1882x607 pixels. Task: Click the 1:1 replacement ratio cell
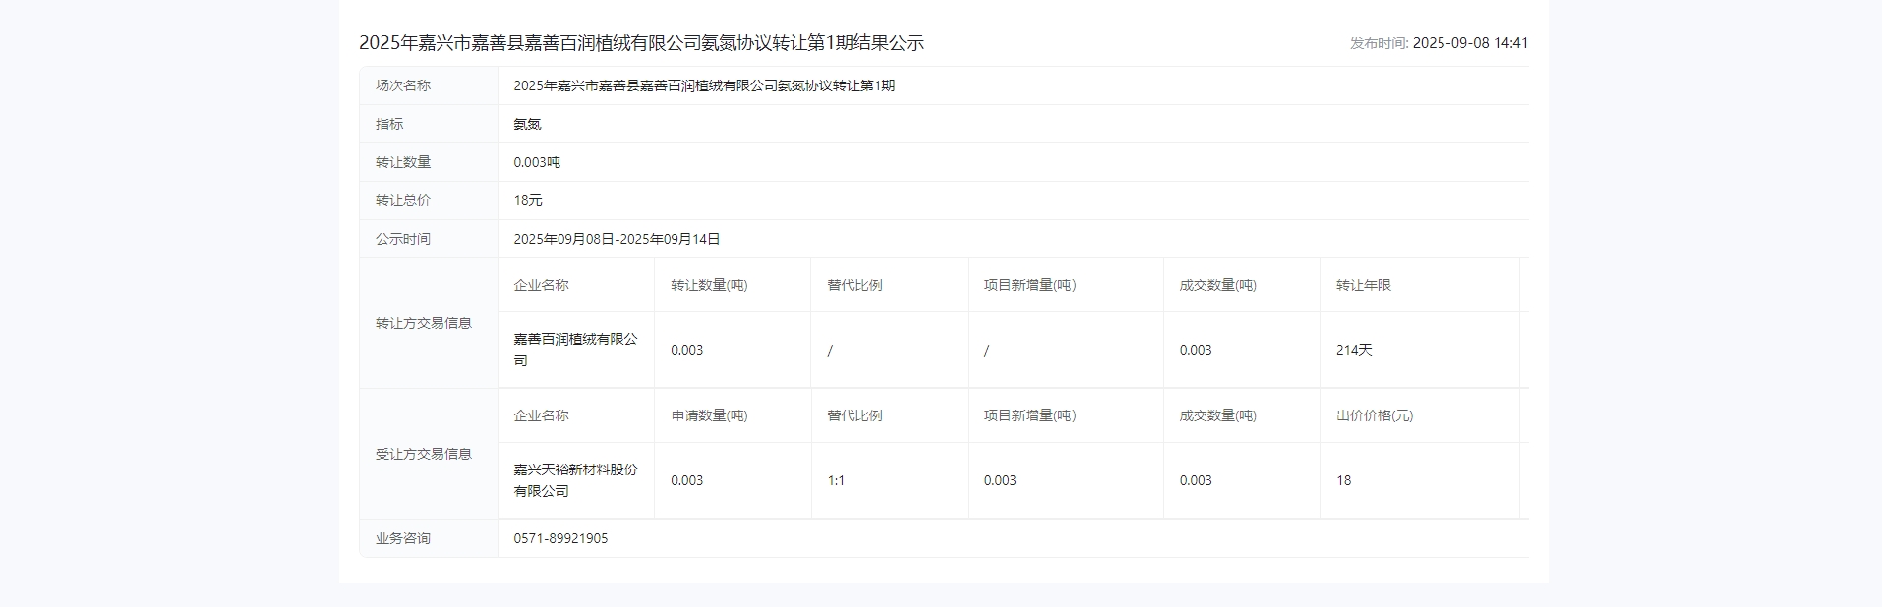pos(836,480)
